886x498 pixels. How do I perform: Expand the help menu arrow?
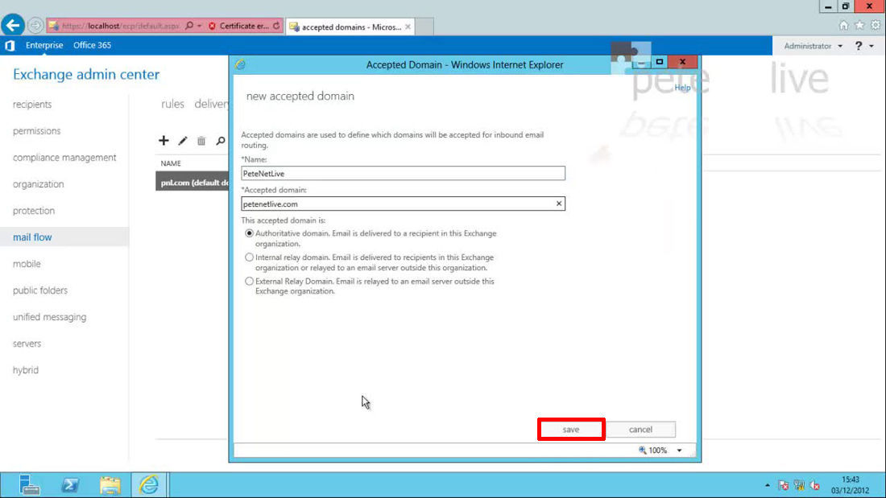872,46
